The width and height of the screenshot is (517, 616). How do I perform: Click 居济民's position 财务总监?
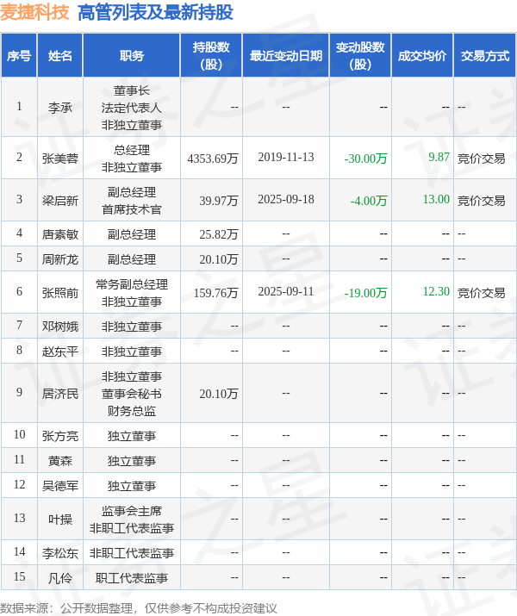coord(132,411)
